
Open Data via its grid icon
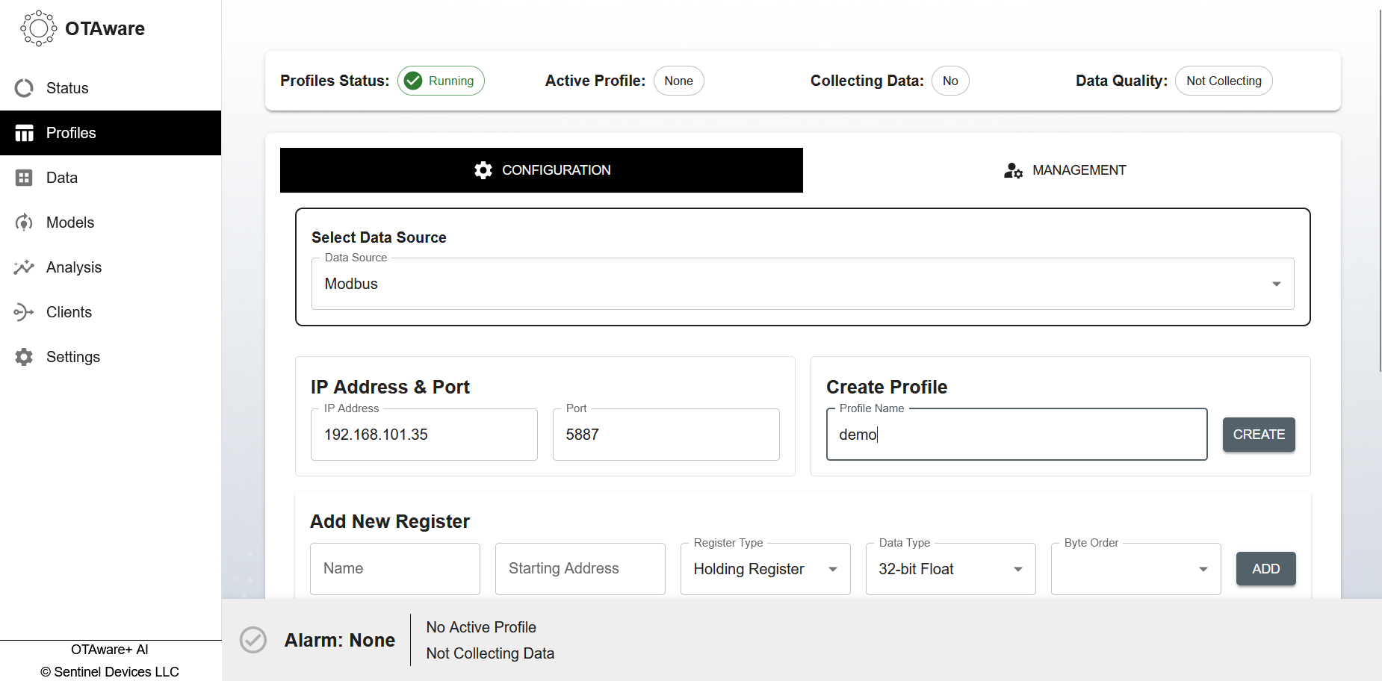pyautogui.click(x=24, y=178)
